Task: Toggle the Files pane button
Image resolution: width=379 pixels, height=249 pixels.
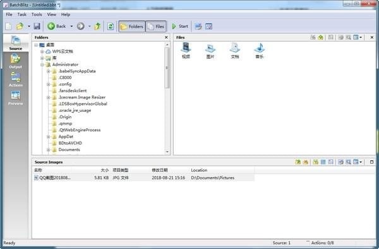Action: (156, 27)
